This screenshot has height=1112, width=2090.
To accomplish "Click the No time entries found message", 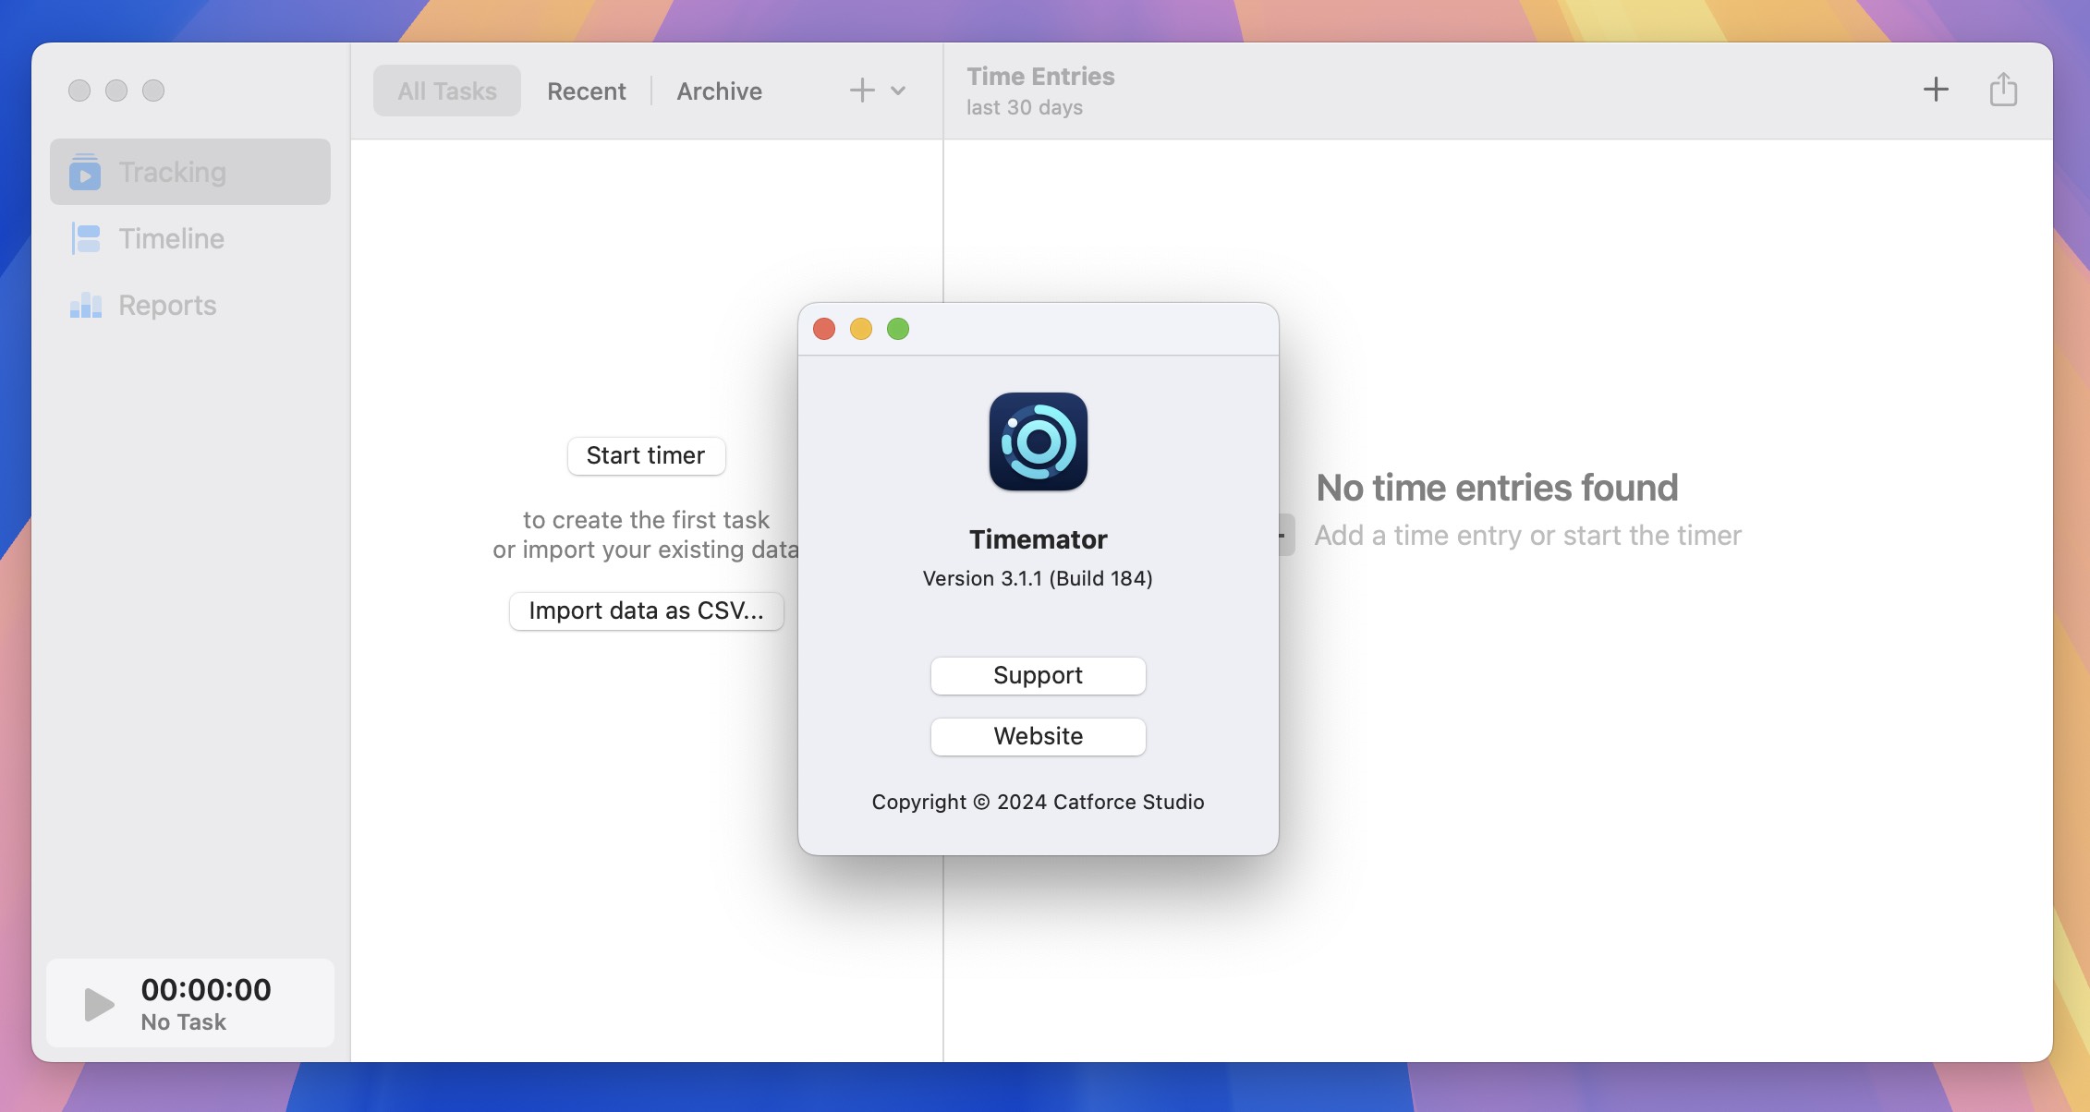I will click(x=1497, y=488).
